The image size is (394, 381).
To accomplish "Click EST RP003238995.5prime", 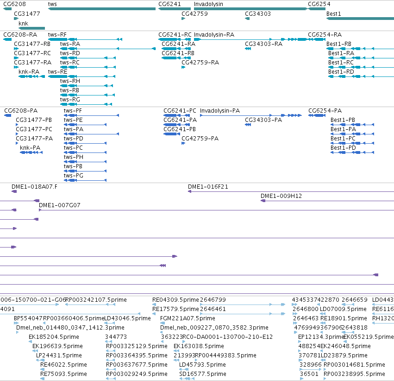I will 354,374.
